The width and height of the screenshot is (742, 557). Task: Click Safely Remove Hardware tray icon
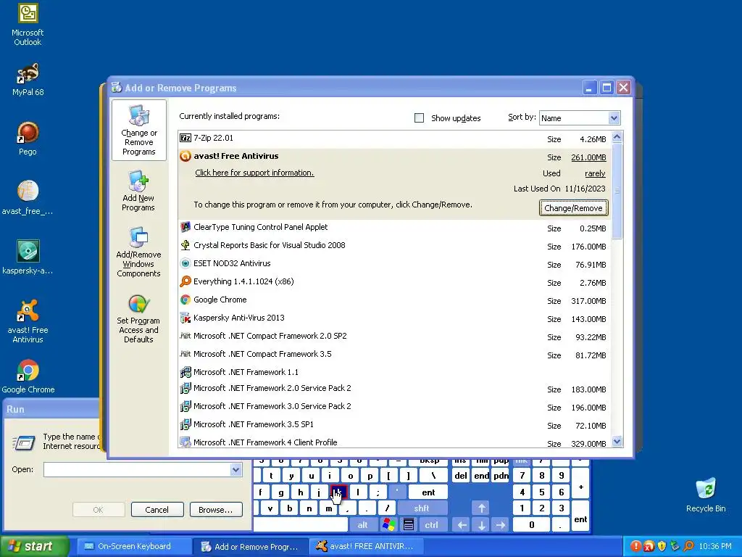[675, 547]
